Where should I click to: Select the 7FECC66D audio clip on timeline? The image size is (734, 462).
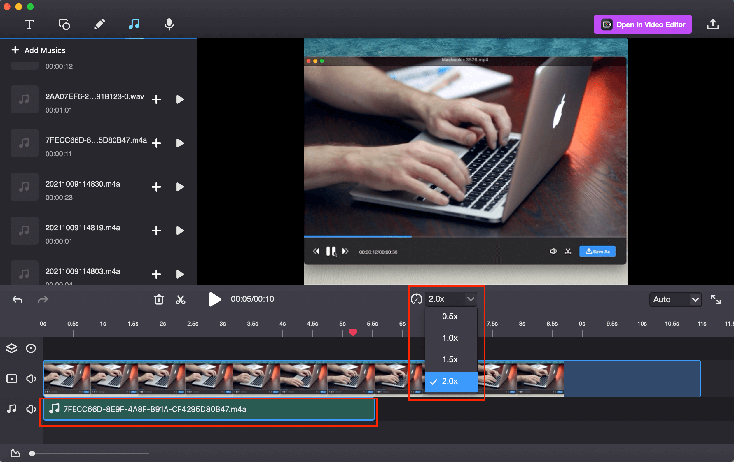click(209, 409)
